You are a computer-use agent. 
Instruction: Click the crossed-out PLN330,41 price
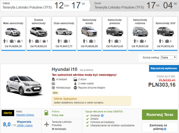tap(167, 80)
